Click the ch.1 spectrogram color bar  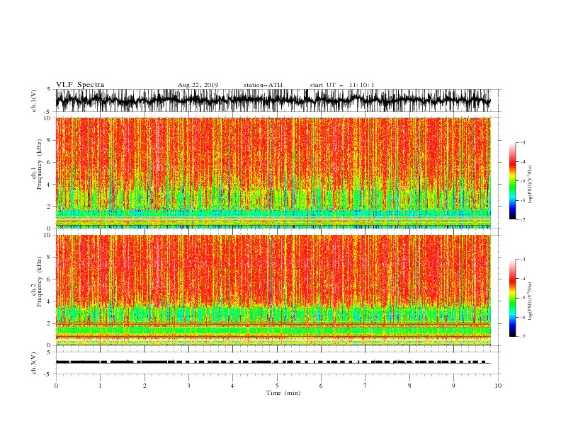[512, 180]
